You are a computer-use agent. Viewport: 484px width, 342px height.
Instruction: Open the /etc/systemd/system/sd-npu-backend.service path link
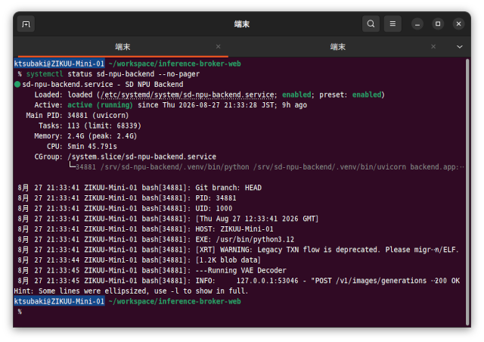pos(188,95)
